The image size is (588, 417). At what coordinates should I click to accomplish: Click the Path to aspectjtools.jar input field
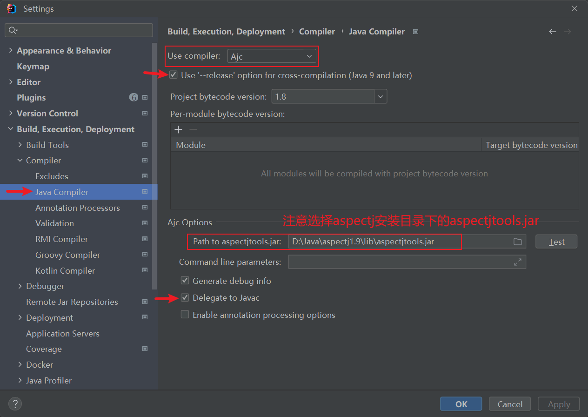(374, 241)
